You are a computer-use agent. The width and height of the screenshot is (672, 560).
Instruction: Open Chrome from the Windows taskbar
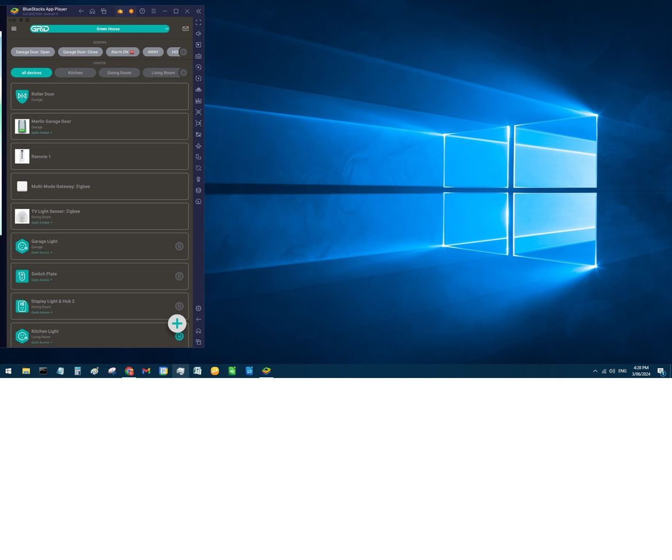point(129,371)
